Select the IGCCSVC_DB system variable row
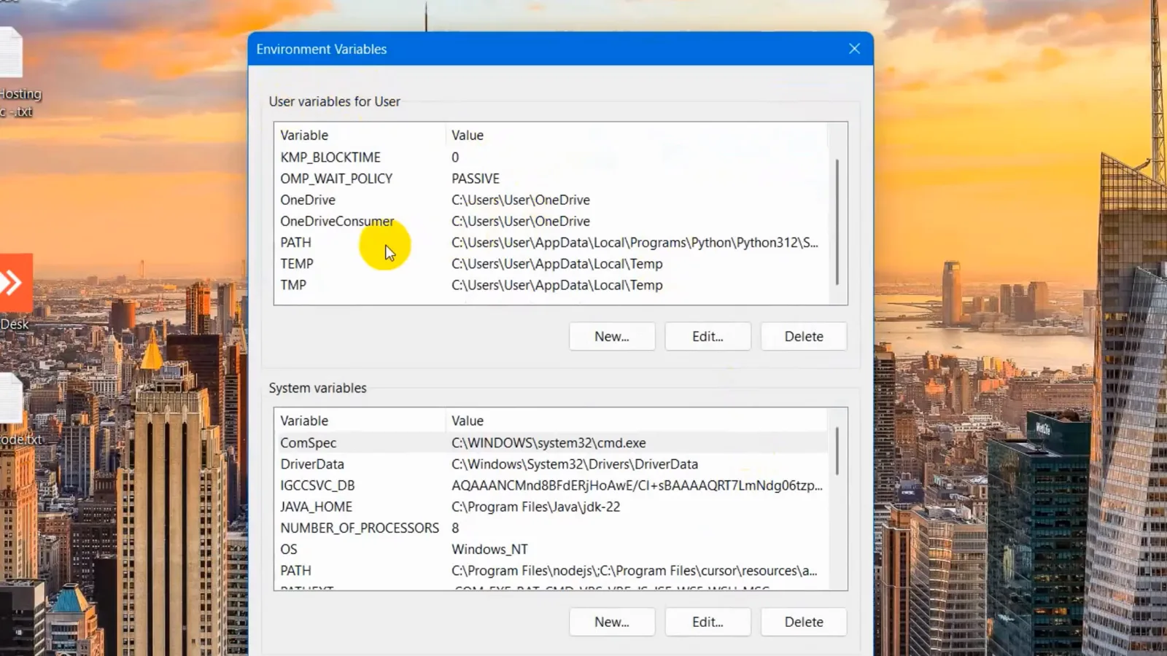This screenshot has height=656, width=1167. click(551, 485)
